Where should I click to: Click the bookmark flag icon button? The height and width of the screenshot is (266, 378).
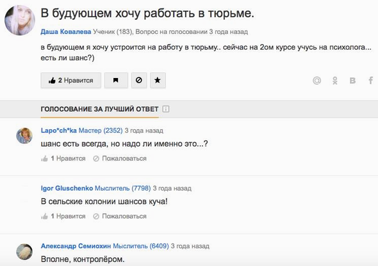pos(116,81)
